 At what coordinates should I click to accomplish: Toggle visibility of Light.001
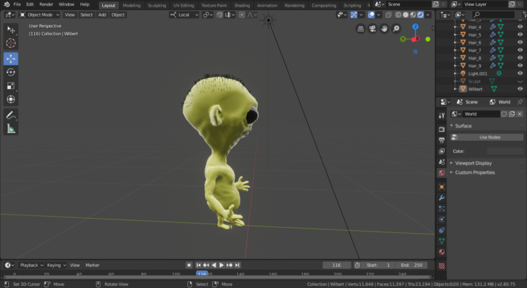tap(520, 73)
